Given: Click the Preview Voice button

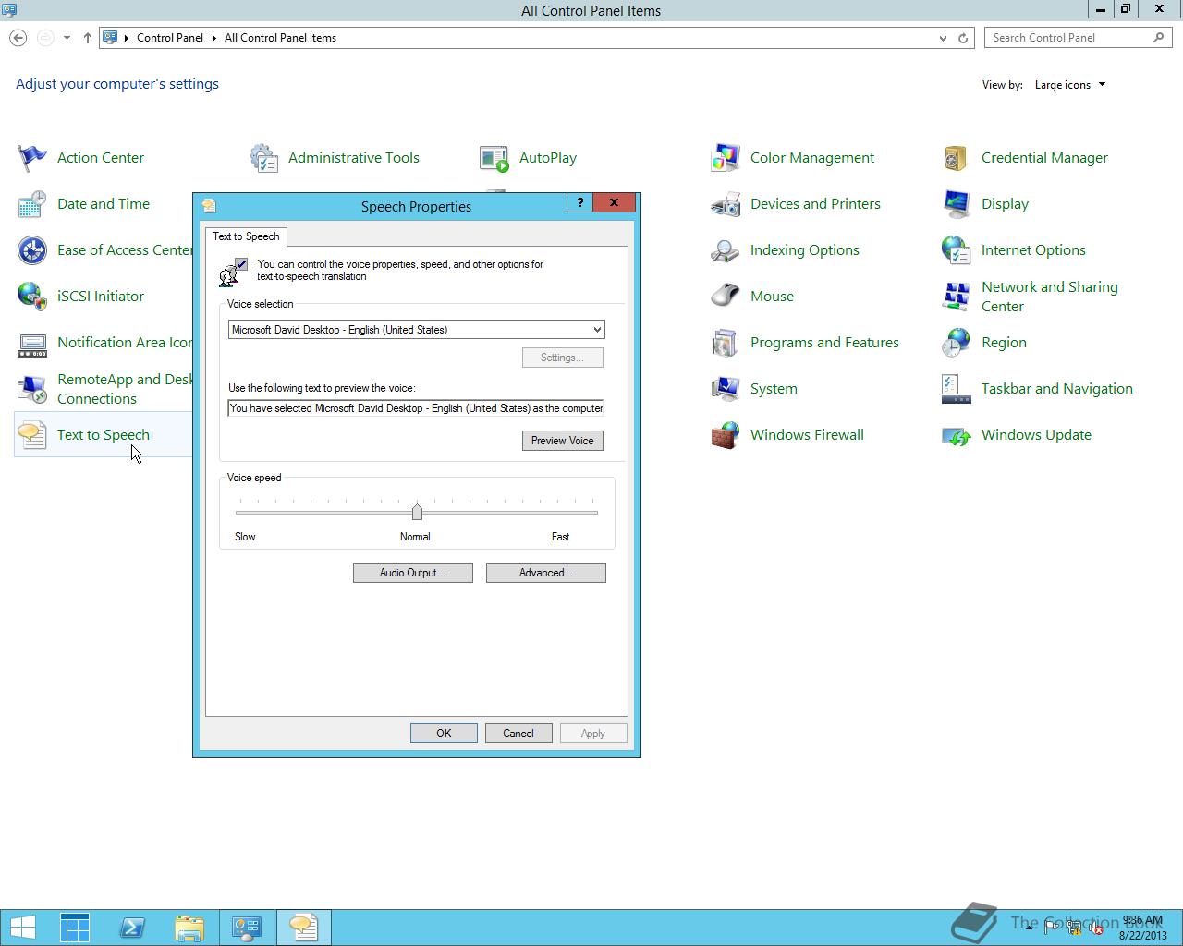Looking at the screenshot, I should click(x=562, y=441).
